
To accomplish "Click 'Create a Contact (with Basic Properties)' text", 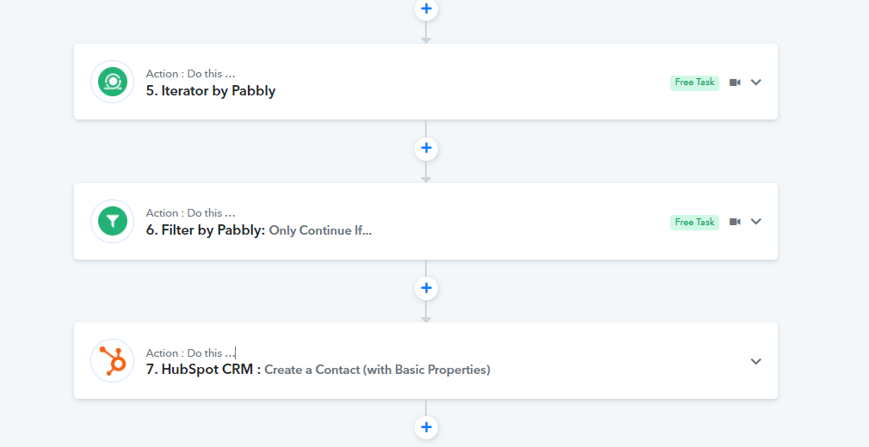I will tap(378, 370).
